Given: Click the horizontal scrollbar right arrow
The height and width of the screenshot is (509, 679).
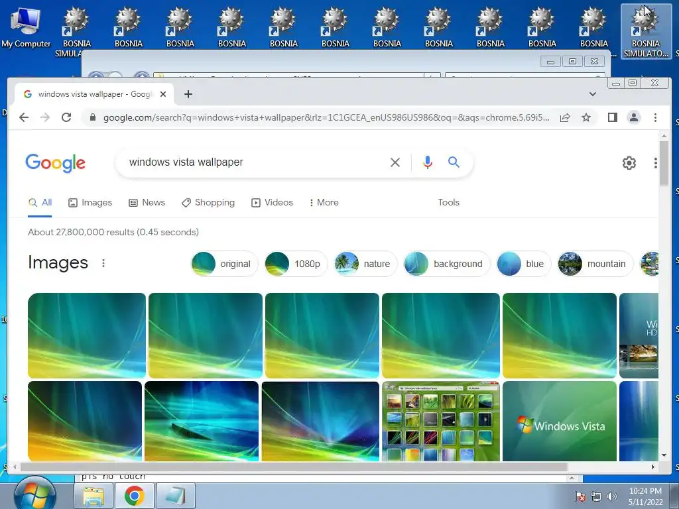Looking at the screenshot, I should [x=653, y=467].
